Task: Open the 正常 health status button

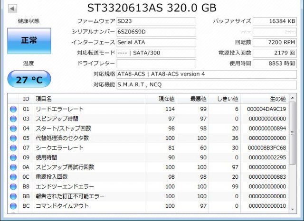Action: 29,41
